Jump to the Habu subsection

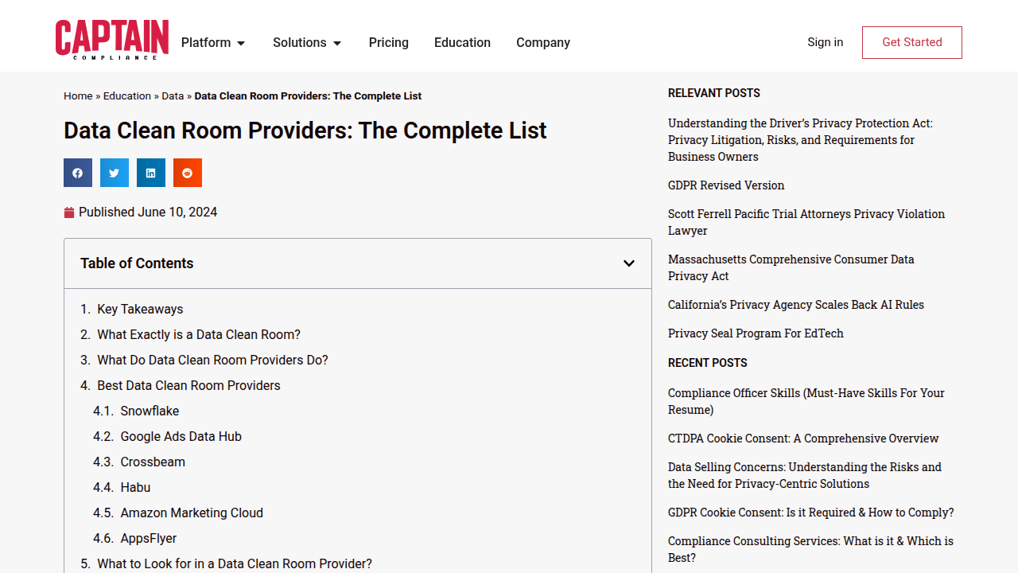pos(135,487)
